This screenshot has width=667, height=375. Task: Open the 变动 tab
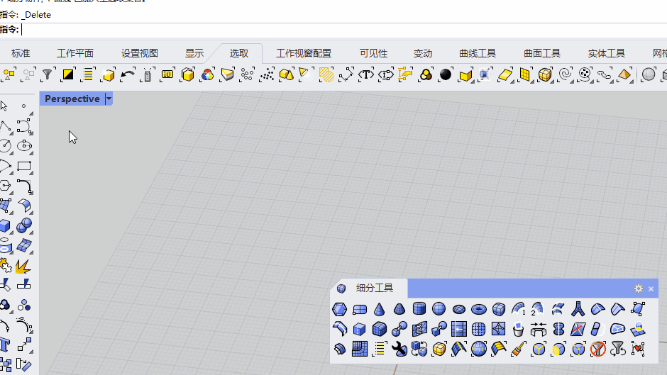click(423, 53)
